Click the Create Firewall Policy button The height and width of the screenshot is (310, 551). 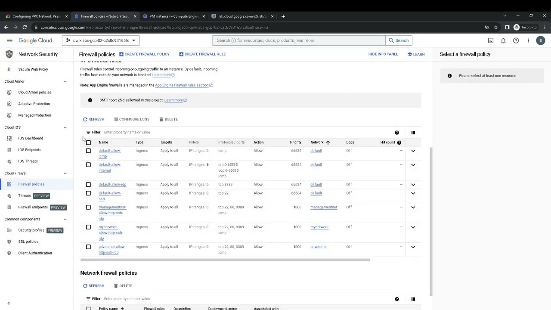[x=144, y=54]
